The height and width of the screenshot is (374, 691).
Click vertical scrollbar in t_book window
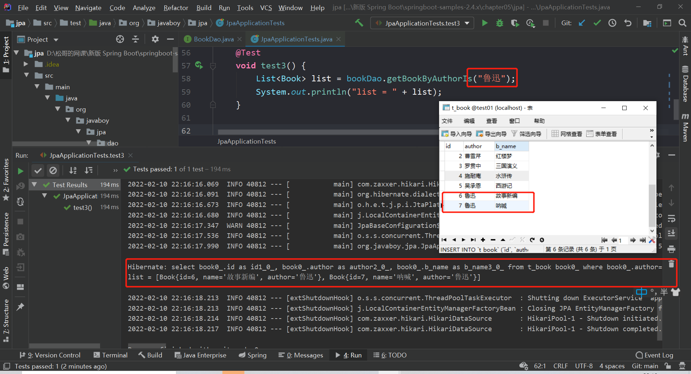652,205
